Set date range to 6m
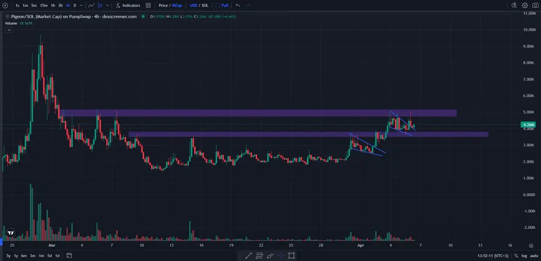Screen dimensions: 541x261 click(x=24, y=256)
